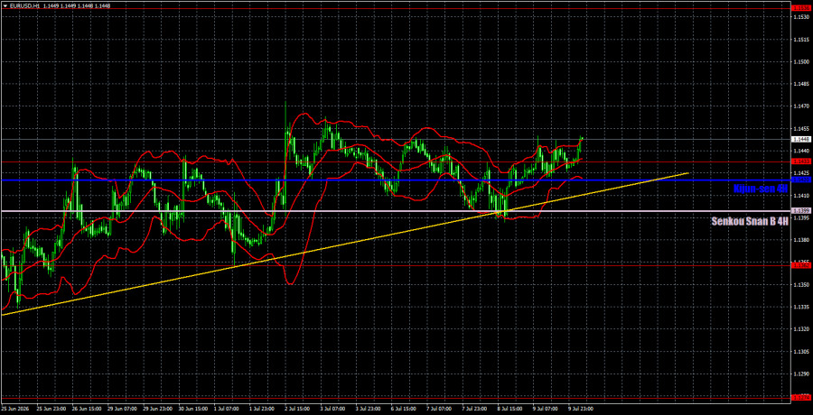Click the 25 Jun 2026 date label

click(x=16, y=409)
